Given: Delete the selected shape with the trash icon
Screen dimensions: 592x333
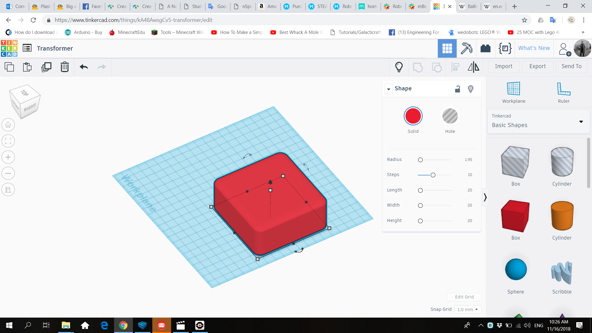Looking at the screenshot, I should tap(64, 67).
